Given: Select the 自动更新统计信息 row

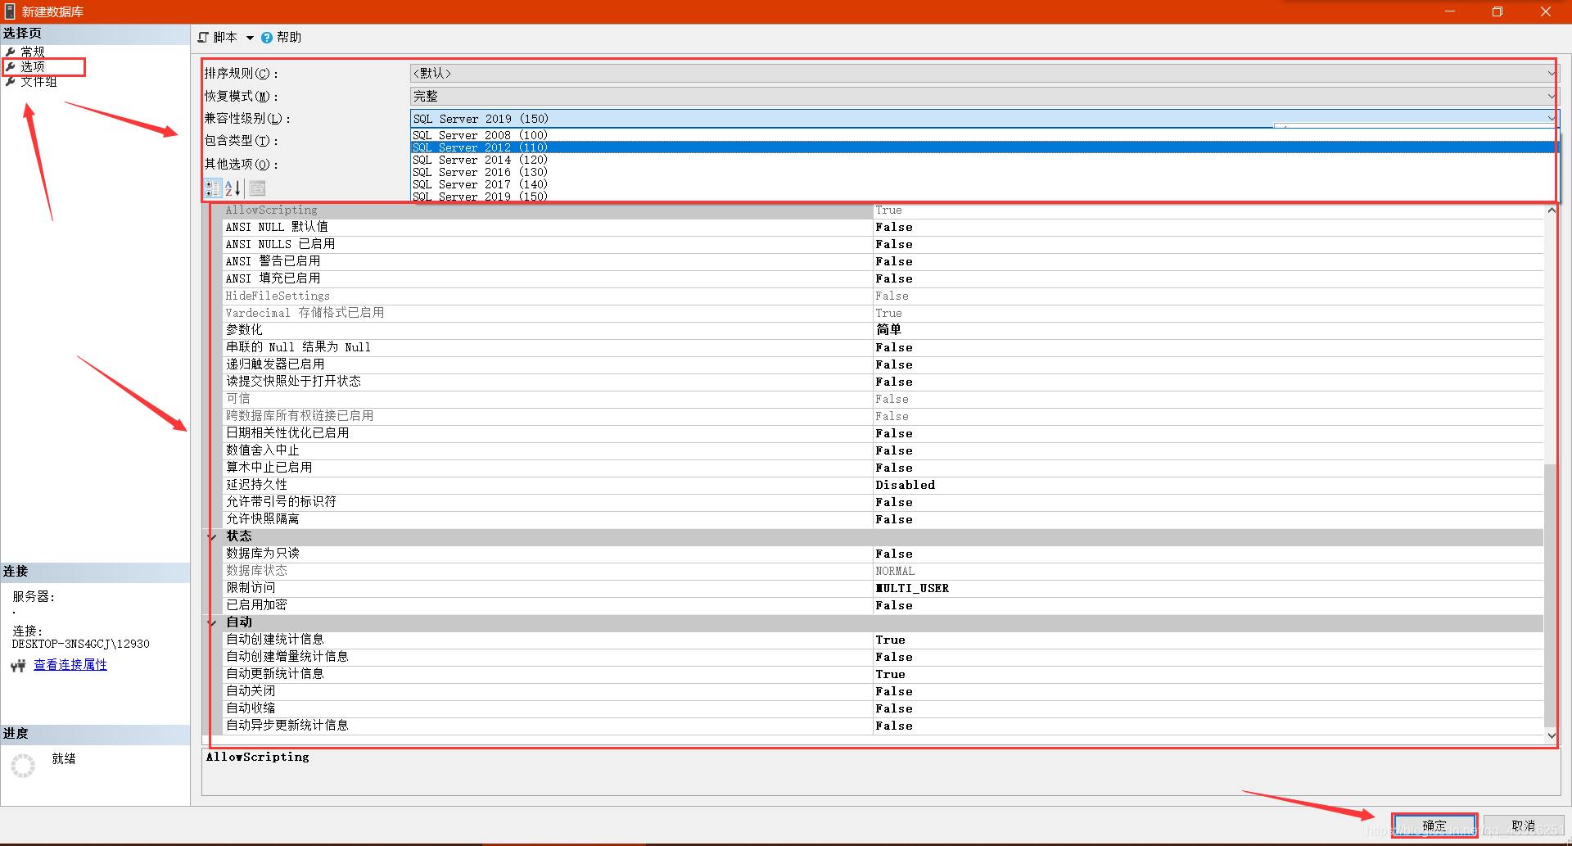Looking at the screenshot, I should (x=883, y=675).
